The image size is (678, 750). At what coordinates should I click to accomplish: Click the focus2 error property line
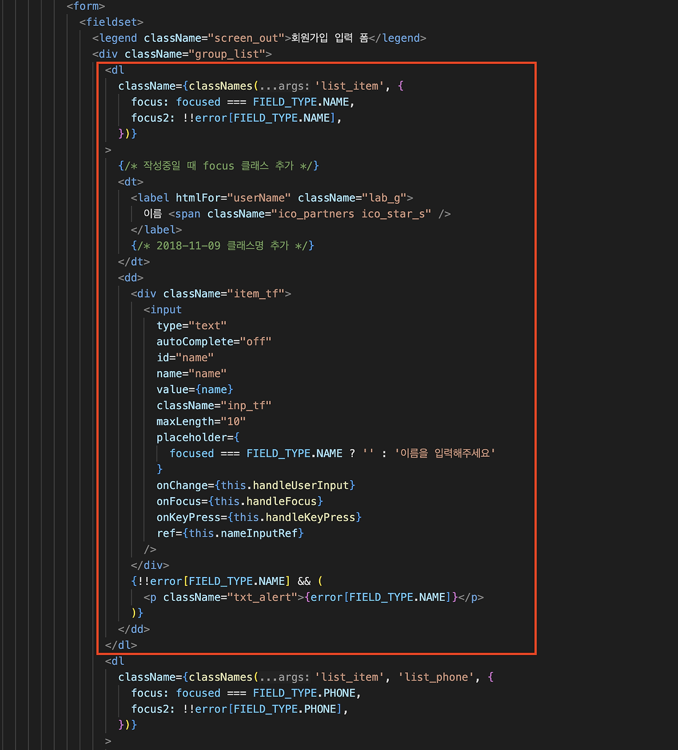click(x=236, y=118)
